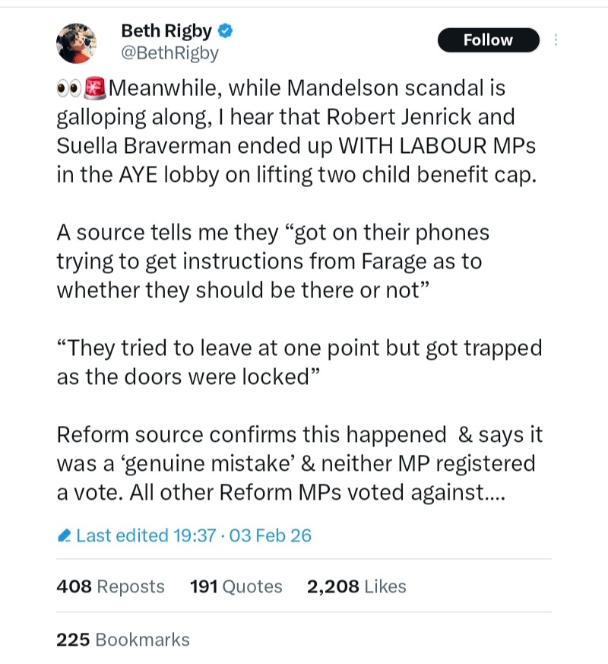608x664 pixels.
Task: Click the "doors were locked" quote paragraph
Action: [x=299, y=363]
